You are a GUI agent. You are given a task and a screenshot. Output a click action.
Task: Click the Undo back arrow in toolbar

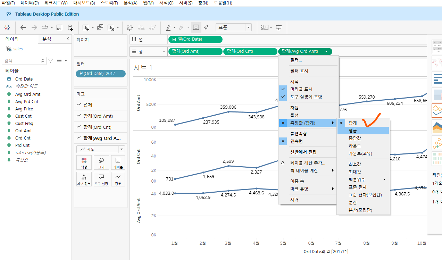click(23, 27)
